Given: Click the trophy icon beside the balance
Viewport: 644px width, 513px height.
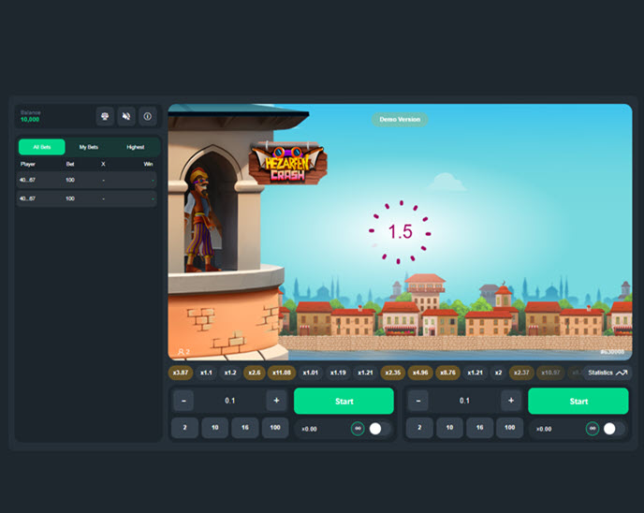Looking at the screenshot, I should click(x=105, y=117).
